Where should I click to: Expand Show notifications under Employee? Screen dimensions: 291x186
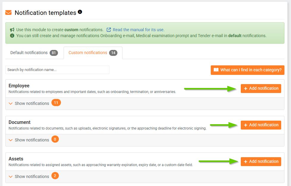point(32,103)
